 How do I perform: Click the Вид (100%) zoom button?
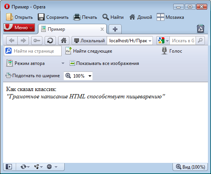191,167
